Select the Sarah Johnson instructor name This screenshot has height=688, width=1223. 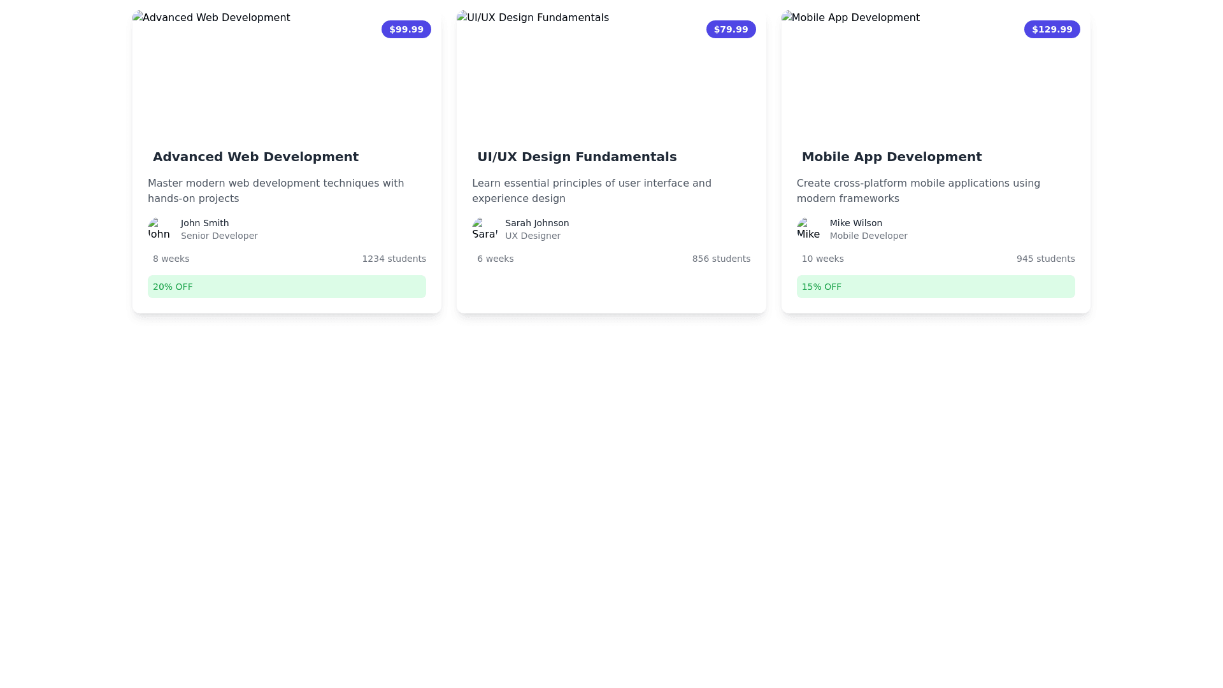[x=537, y=223]
